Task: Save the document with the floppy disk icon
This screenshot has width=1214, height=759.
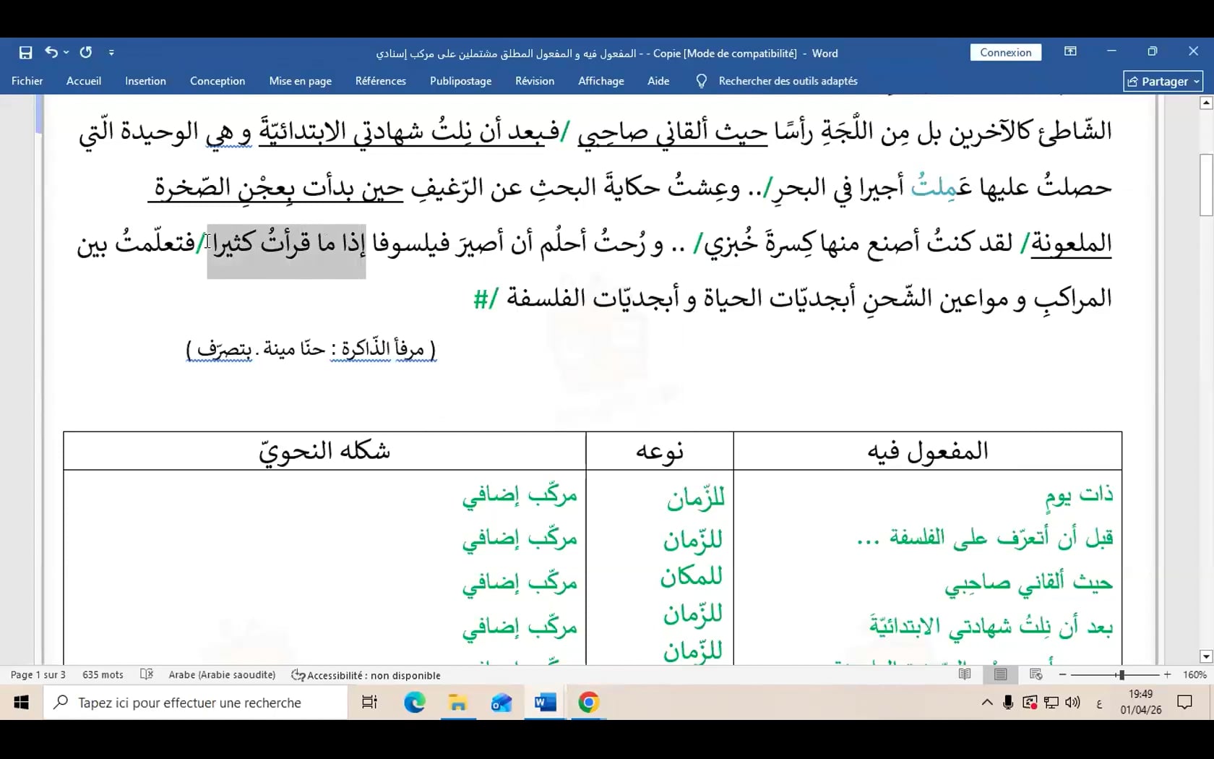Action: [x=26, y=53]
